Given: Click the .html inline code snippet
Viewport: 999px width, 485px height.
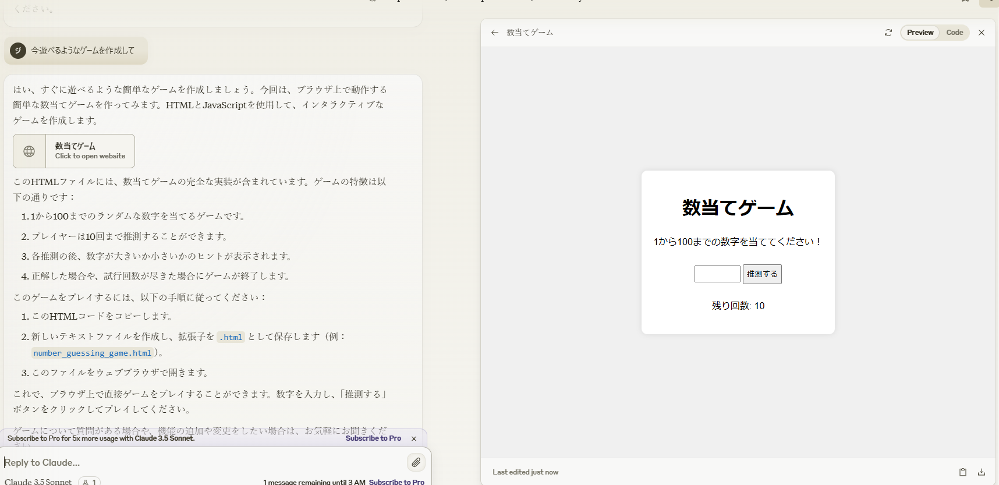Looking at the screenshot, I should tap(231, 337).
